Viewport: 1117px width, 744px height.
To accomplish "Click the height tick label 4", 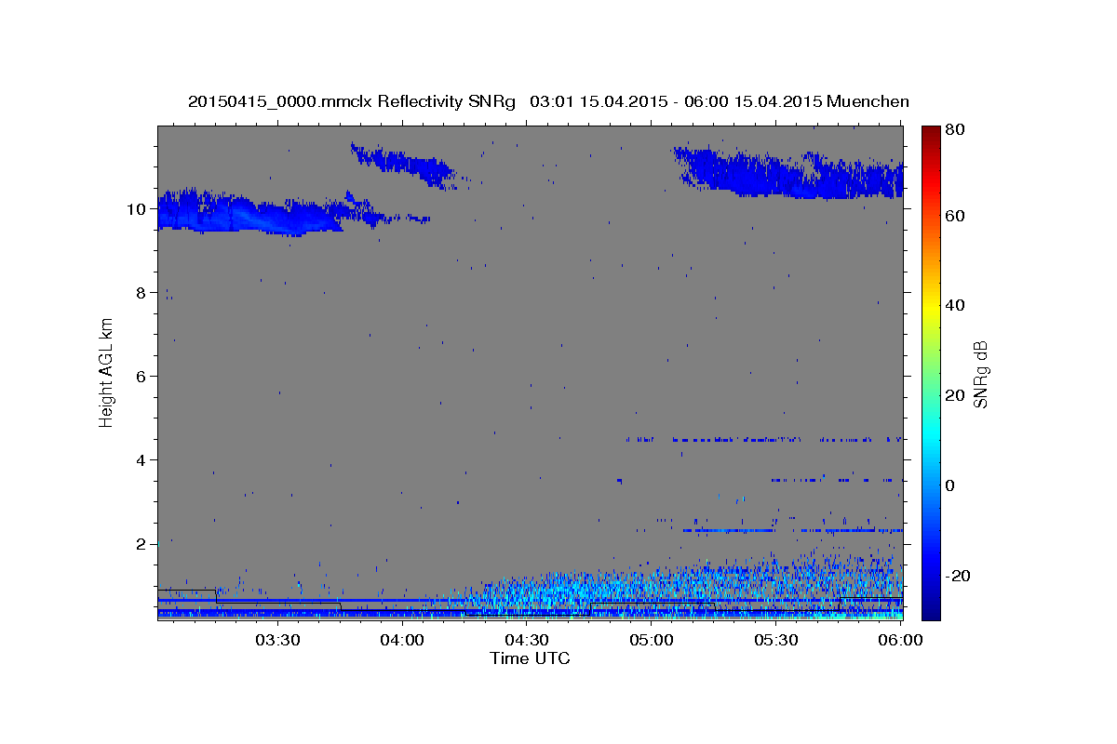I will tap(141, 459).
